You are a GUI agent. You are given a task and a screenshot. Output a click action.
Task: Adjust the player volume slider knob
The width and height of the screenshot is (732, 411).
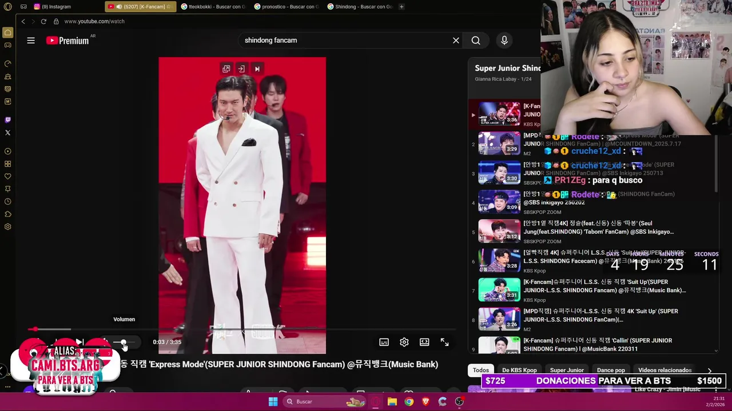pos(123,342)
